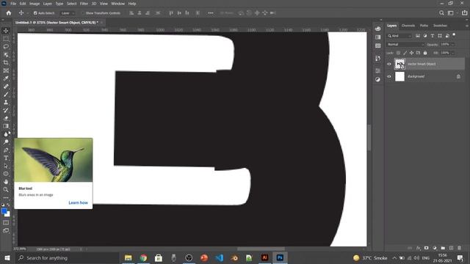Switch to the Paths tab
470x264 pixels.
pos(424,26)
